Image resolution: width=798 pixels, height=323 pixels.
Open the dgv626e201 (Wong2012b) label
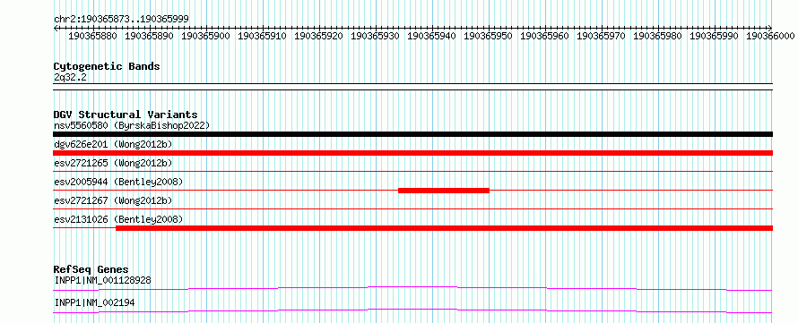coord(113,144)
